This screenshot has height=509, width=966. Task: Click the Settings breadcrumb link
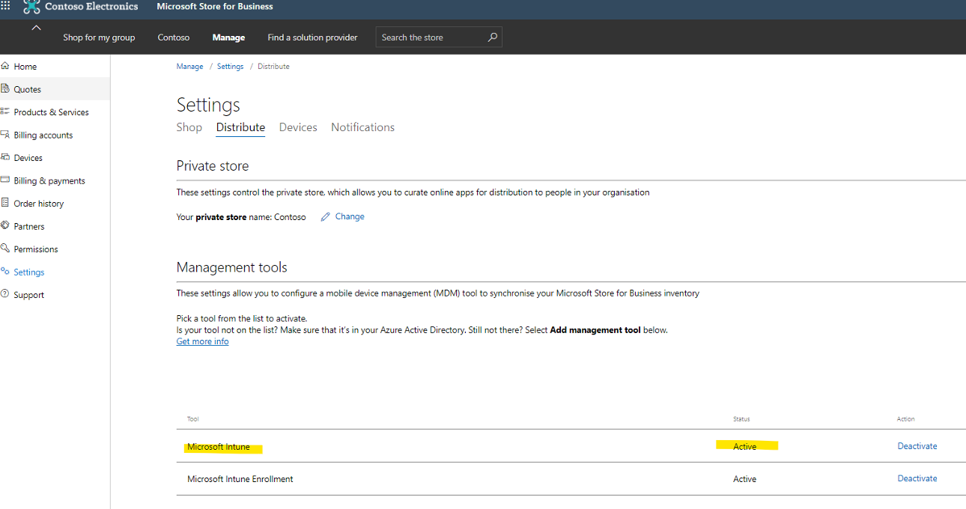click(230, 67)
